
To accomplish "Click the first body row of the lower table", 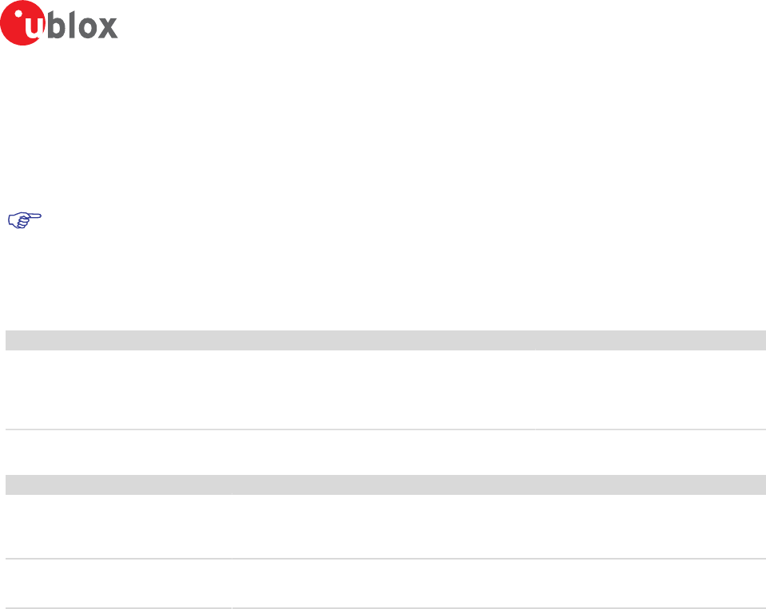I will 386,526.
